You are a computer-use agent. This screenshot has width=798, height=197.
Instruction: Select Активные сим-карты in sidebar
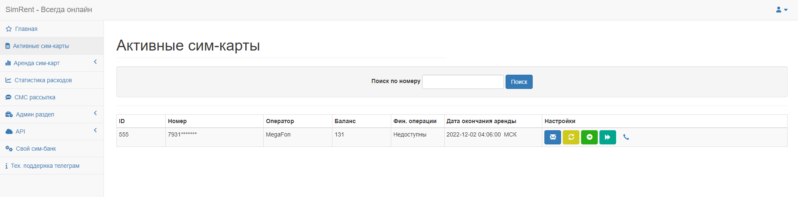(x=41, y=46)
